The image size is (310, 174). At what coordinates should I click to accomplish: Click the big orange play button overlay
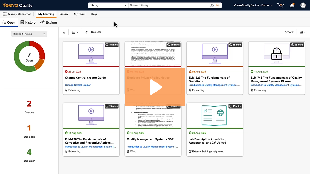pos(155,87)
